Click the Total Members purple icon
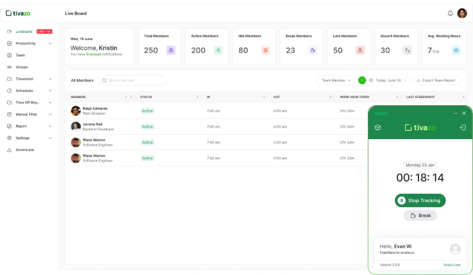The width and height of the screenshot is (473, 275). click(171, 50)
